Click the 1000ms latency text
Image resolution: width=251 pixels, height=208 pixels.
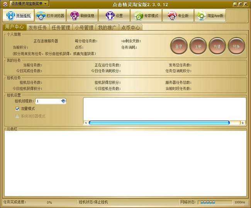pos(240,202)
